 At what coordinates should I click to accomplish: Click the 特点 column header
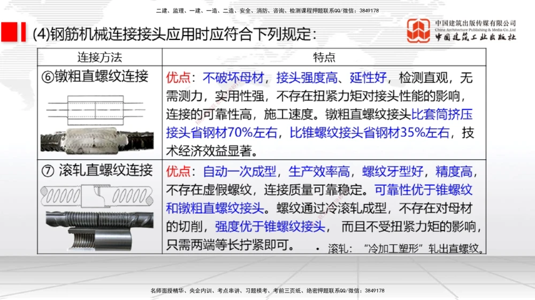coord(324,57)
